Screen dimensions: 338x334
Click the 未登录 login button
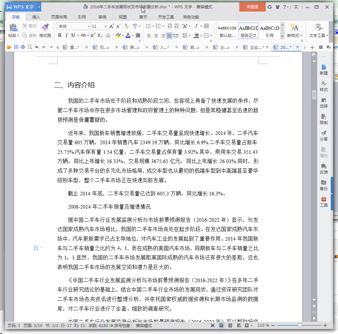click(x=252, y=7)
